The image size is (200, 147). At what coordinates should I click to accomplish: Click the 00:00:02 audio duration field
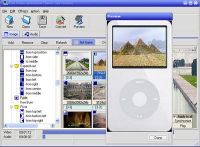pyautogui.click(x=25, y=137)
